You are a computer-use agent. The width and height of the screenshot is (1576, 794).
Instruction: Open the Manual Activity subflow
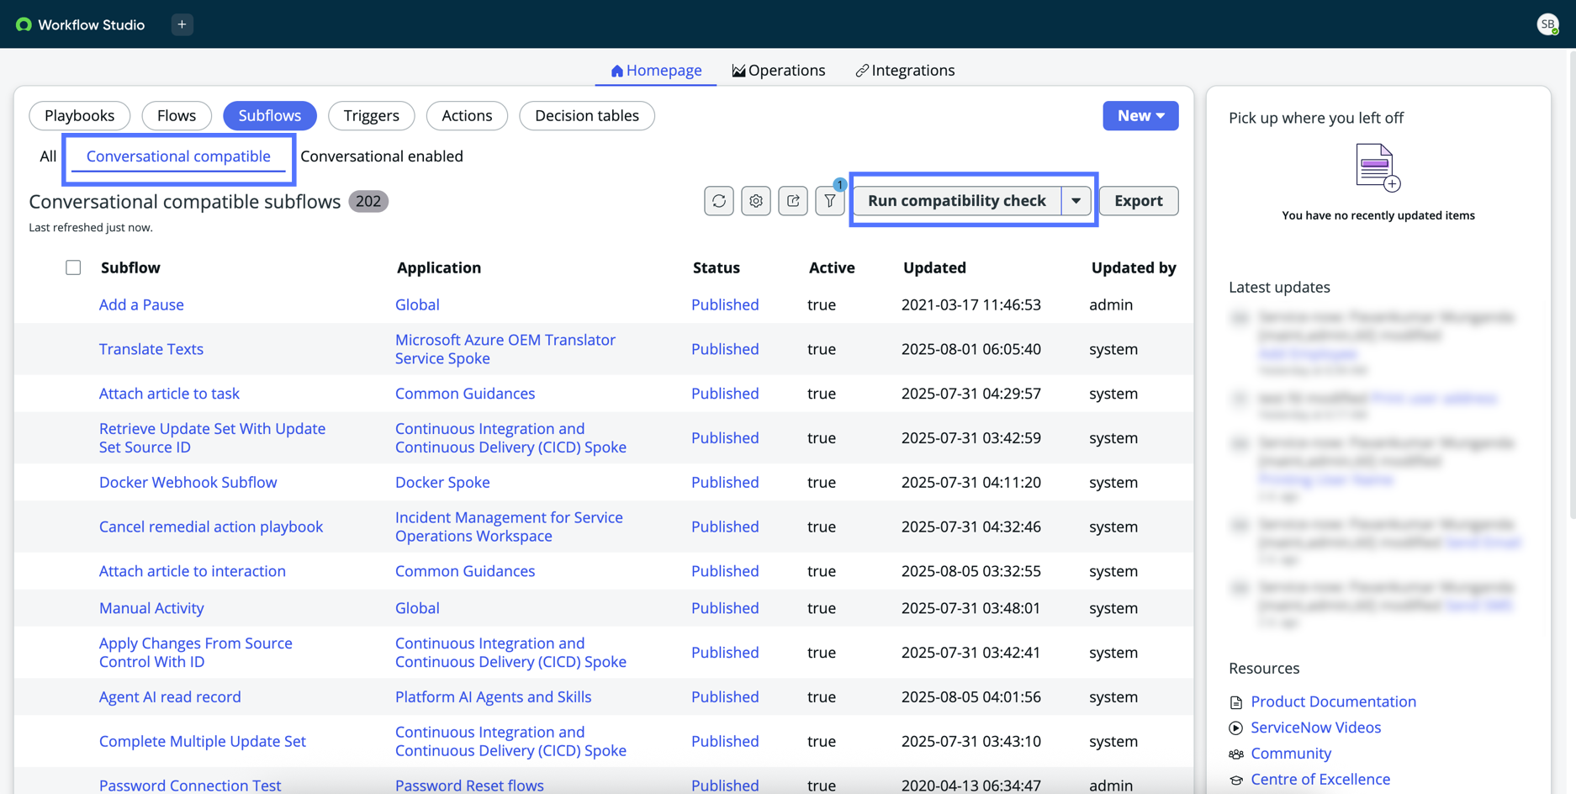tap(151, 609)
